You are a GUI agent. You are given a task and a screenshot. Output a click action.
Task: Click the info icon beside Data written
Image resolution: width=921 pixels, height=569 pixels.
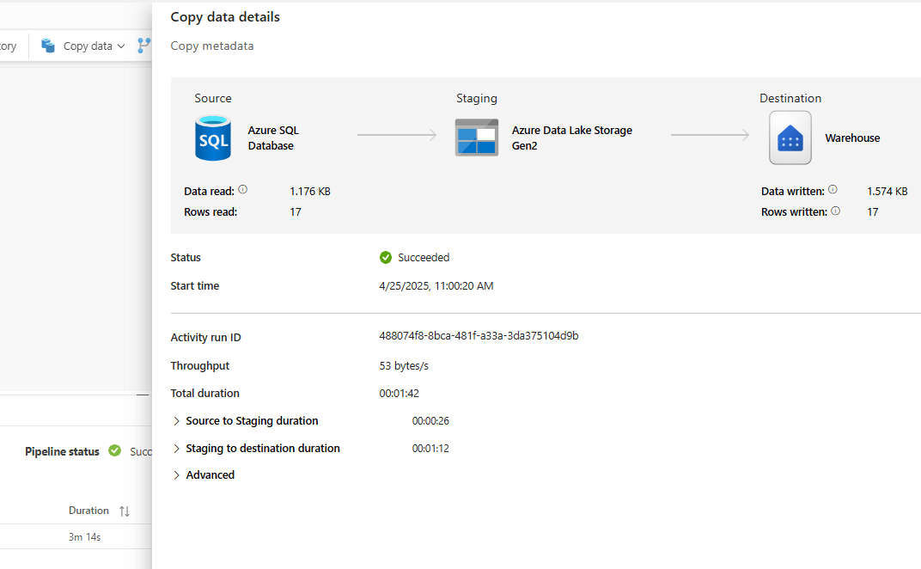(x=833, y=190)
